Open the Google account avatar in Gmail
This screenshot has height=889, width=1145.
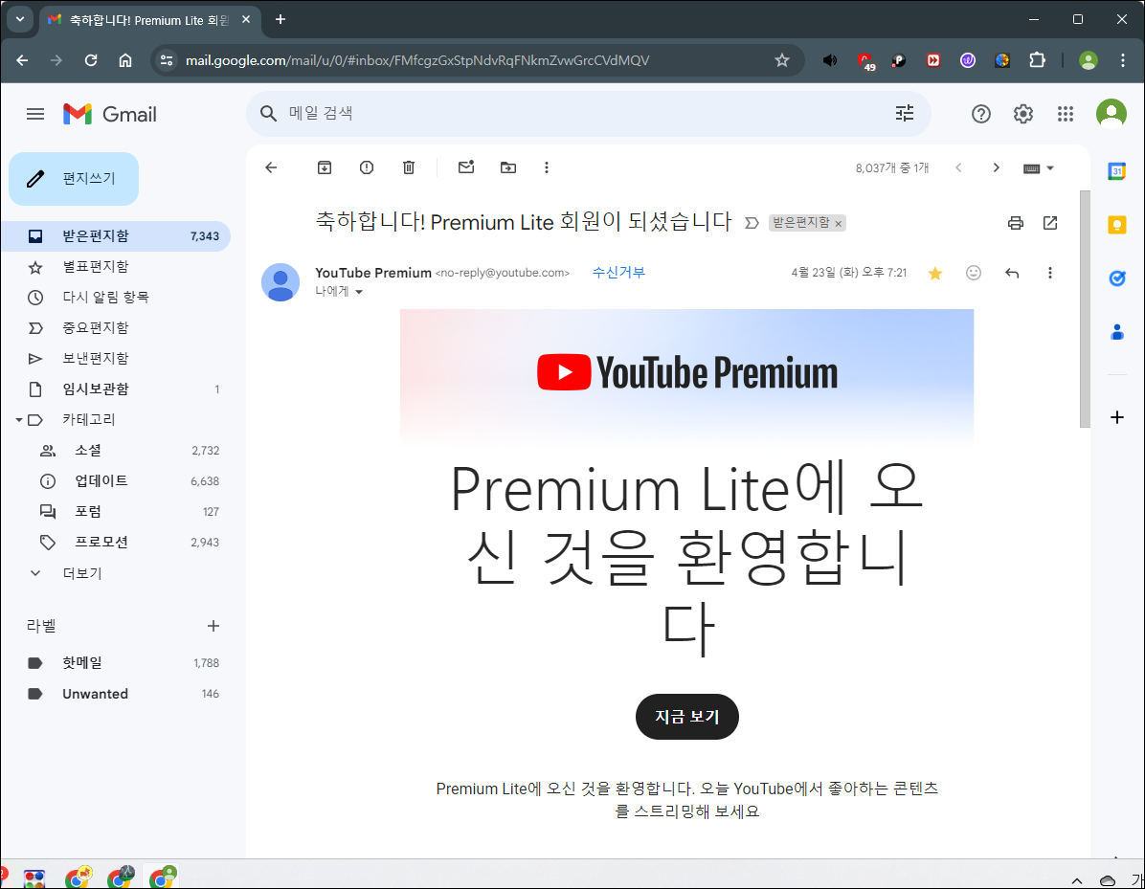point(1111,114)
